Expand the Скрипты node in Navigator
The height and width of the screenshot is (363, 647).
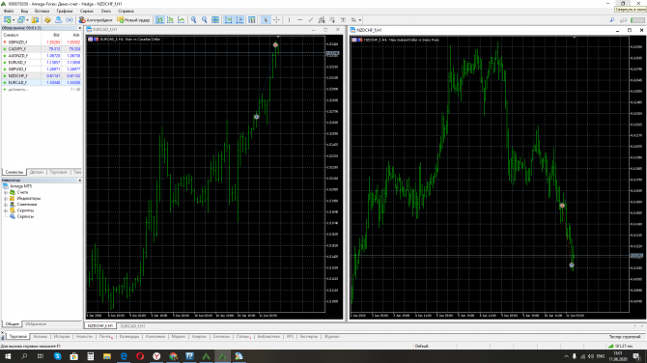pyautogui.click(x=6, y=210)
